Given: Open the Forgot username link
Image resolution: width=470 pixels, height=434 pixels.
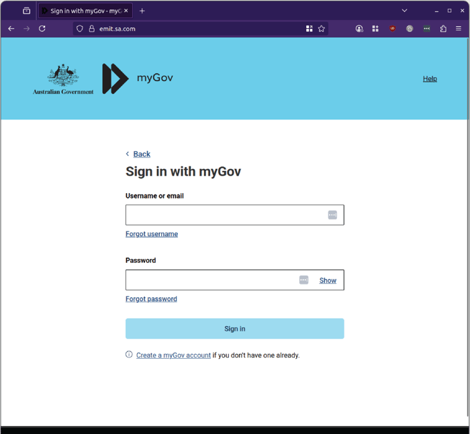Looking at the screenshot, I should [152, 234].
